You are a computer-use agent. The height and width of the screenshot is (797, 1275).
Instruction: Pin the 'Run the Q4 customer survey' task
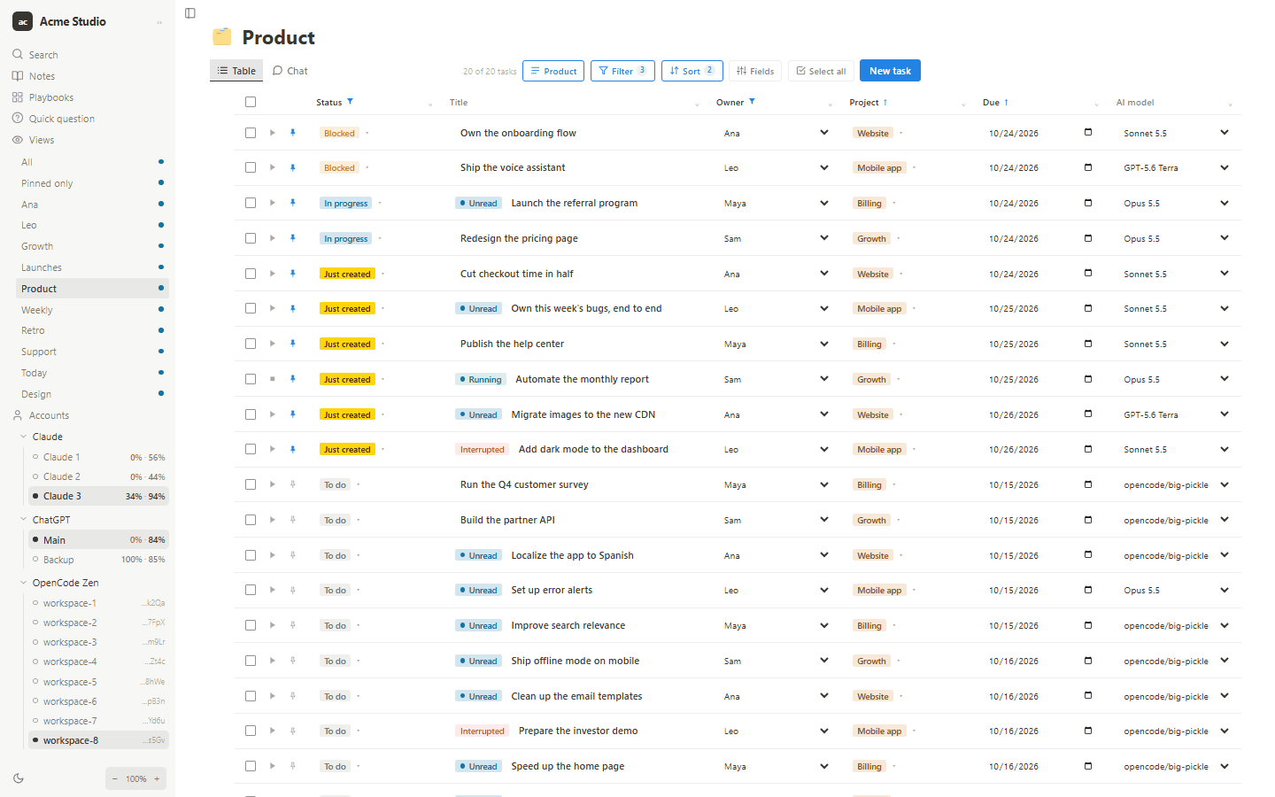click(293, 484)
